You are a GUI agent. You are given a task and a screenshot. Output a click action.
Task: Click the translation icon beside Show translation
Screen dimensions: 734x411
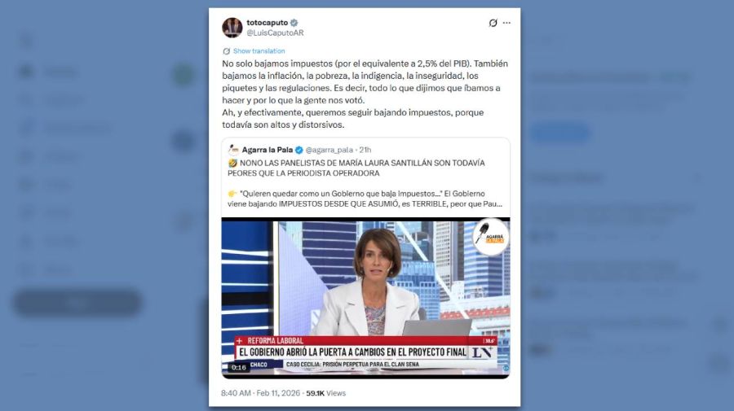tap(227, 51)
